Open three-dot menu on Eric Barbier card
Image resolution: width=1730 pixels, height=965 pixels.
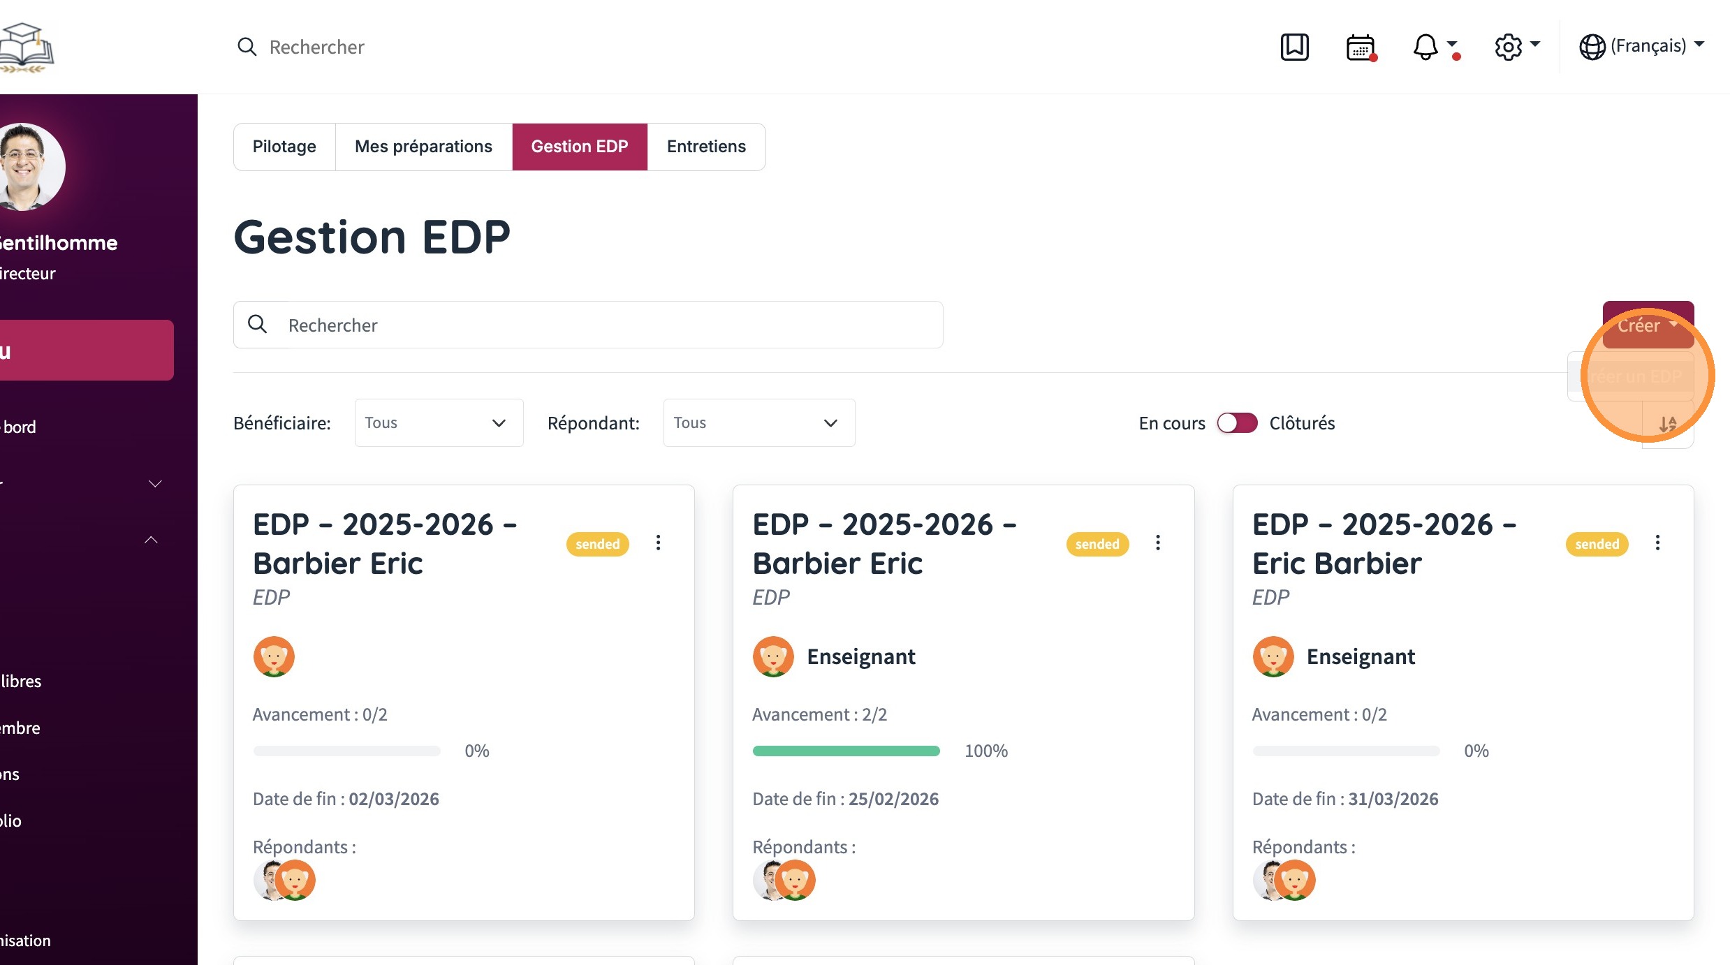pyautogui.click(x=1657, y=543)
